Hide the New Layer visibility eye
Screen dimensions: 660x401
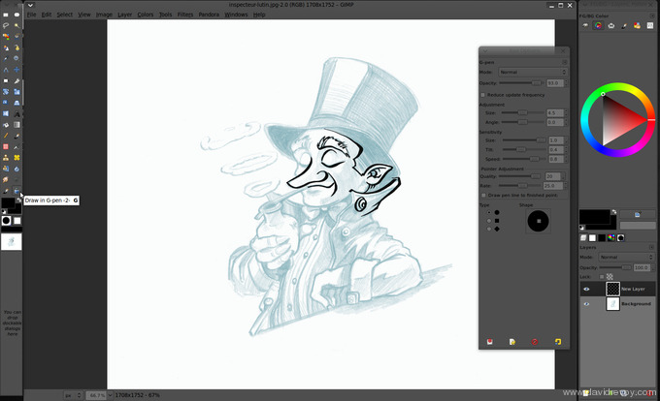pyautogui.click(x=586, y=289)
